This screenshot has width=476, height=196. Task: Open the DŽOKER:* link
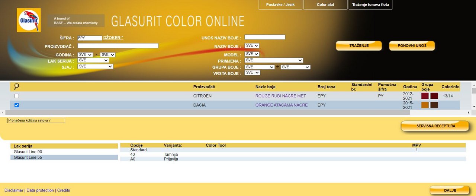coord(113,38)
